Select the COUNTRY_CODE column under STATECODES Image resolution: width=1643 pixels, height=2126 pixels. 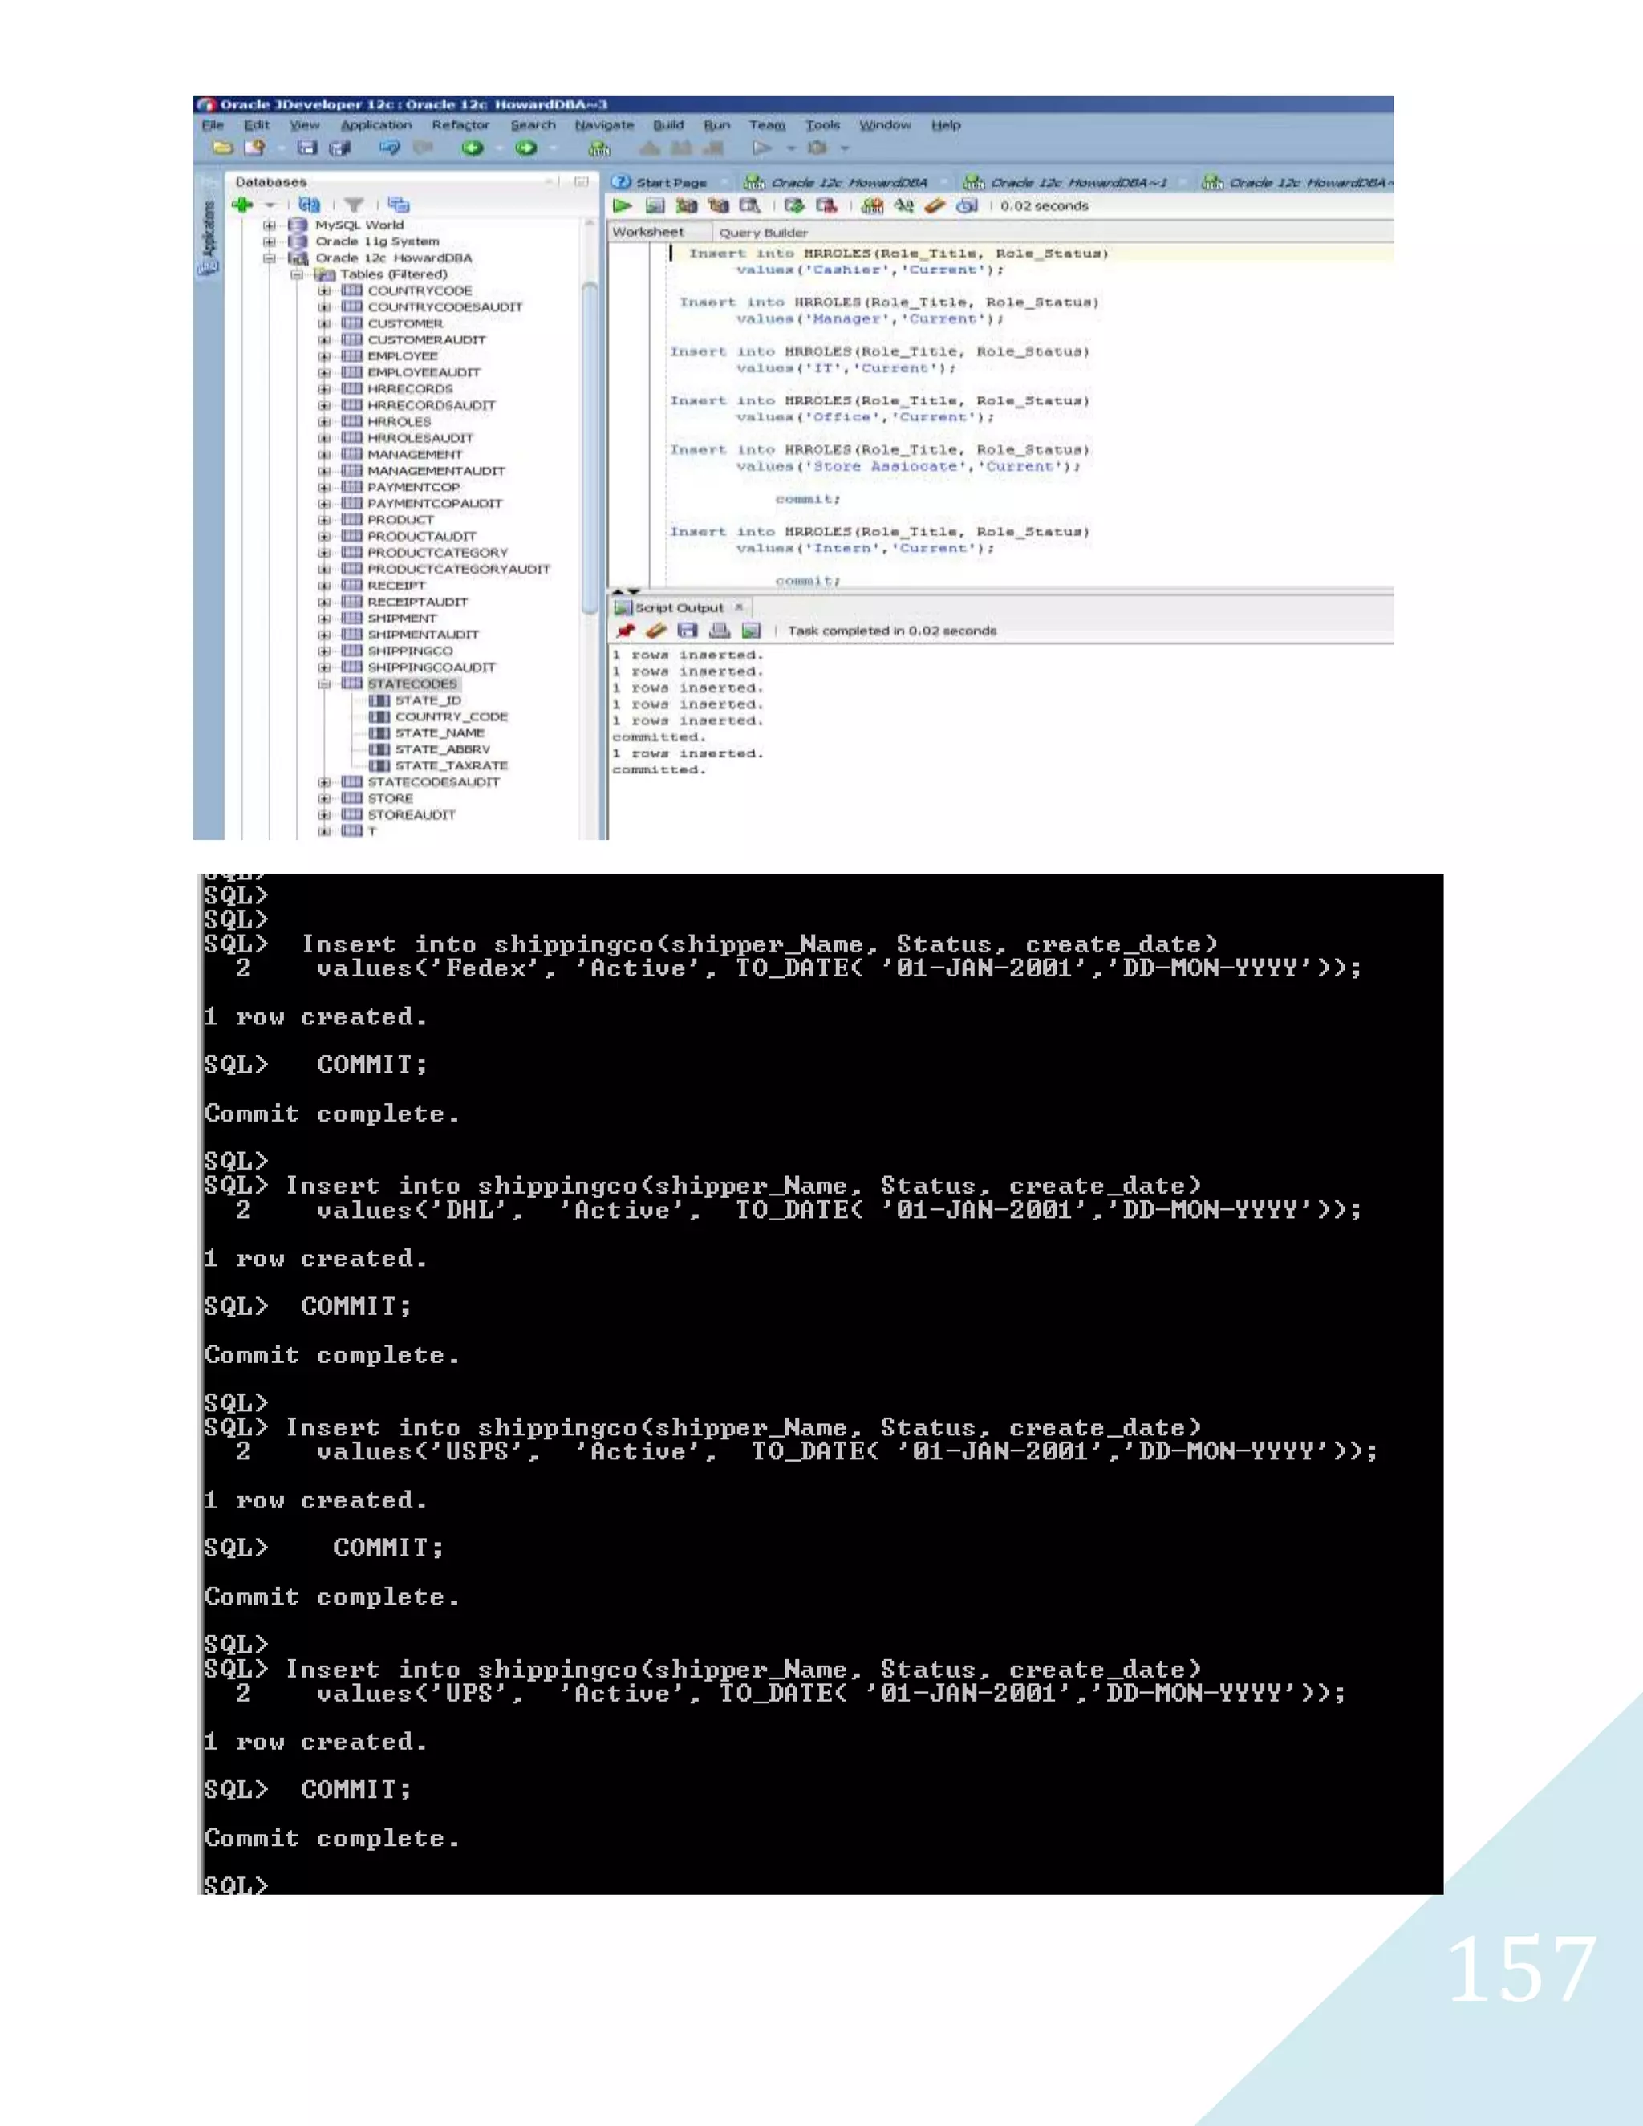tap(451, 716)
